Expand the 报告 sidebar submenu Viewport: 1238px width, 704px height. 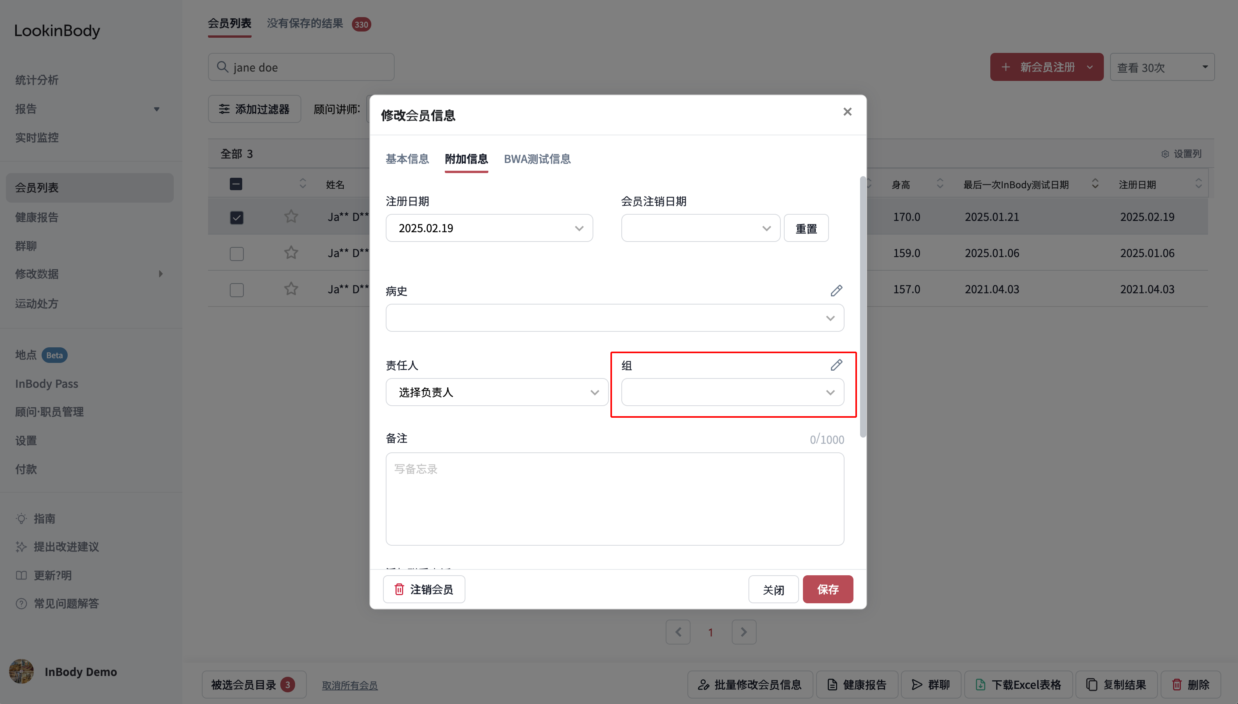coord(157,109)
